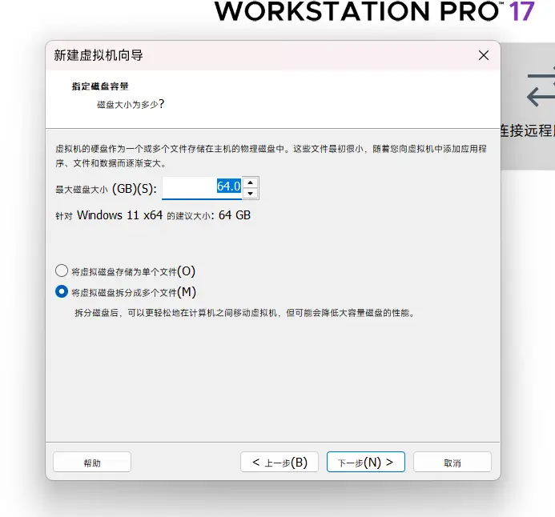Click the 最大磁盘大小 (GB)(S) label
555x517 pixels.
(106, 189)
